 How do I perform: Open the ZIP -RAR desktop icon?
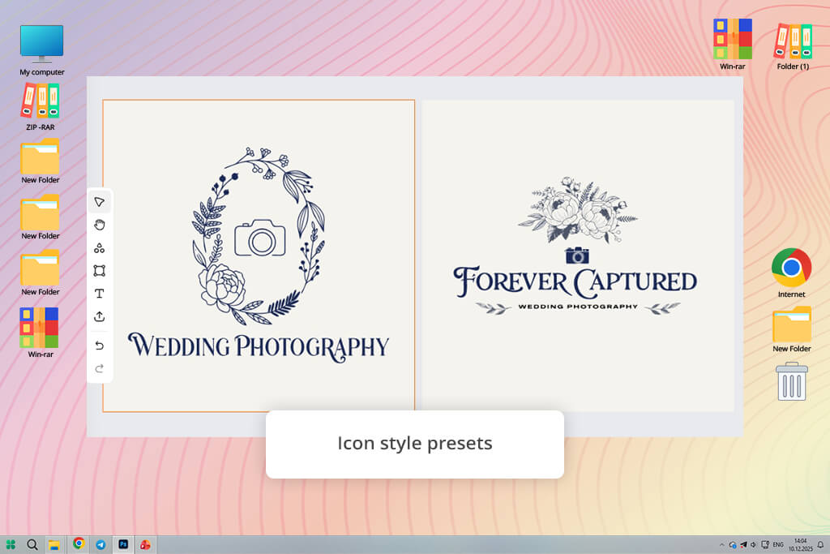(41, 106)
